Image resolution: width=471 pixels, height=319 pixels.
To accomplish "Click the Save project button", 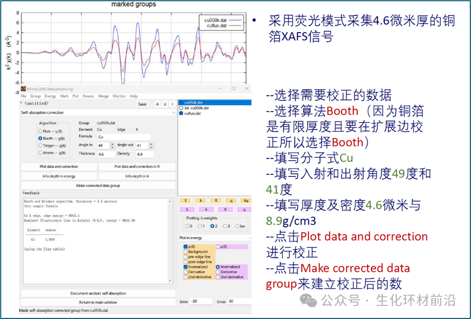I will coord(142,104).
